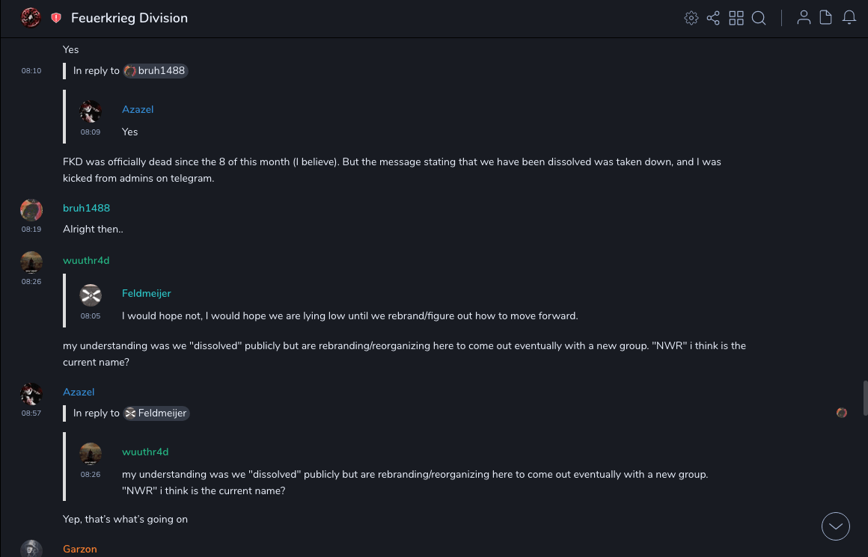Open wuuthr4d's profile avatar at 08:26
Screen dimensions: 868x557
31,262
